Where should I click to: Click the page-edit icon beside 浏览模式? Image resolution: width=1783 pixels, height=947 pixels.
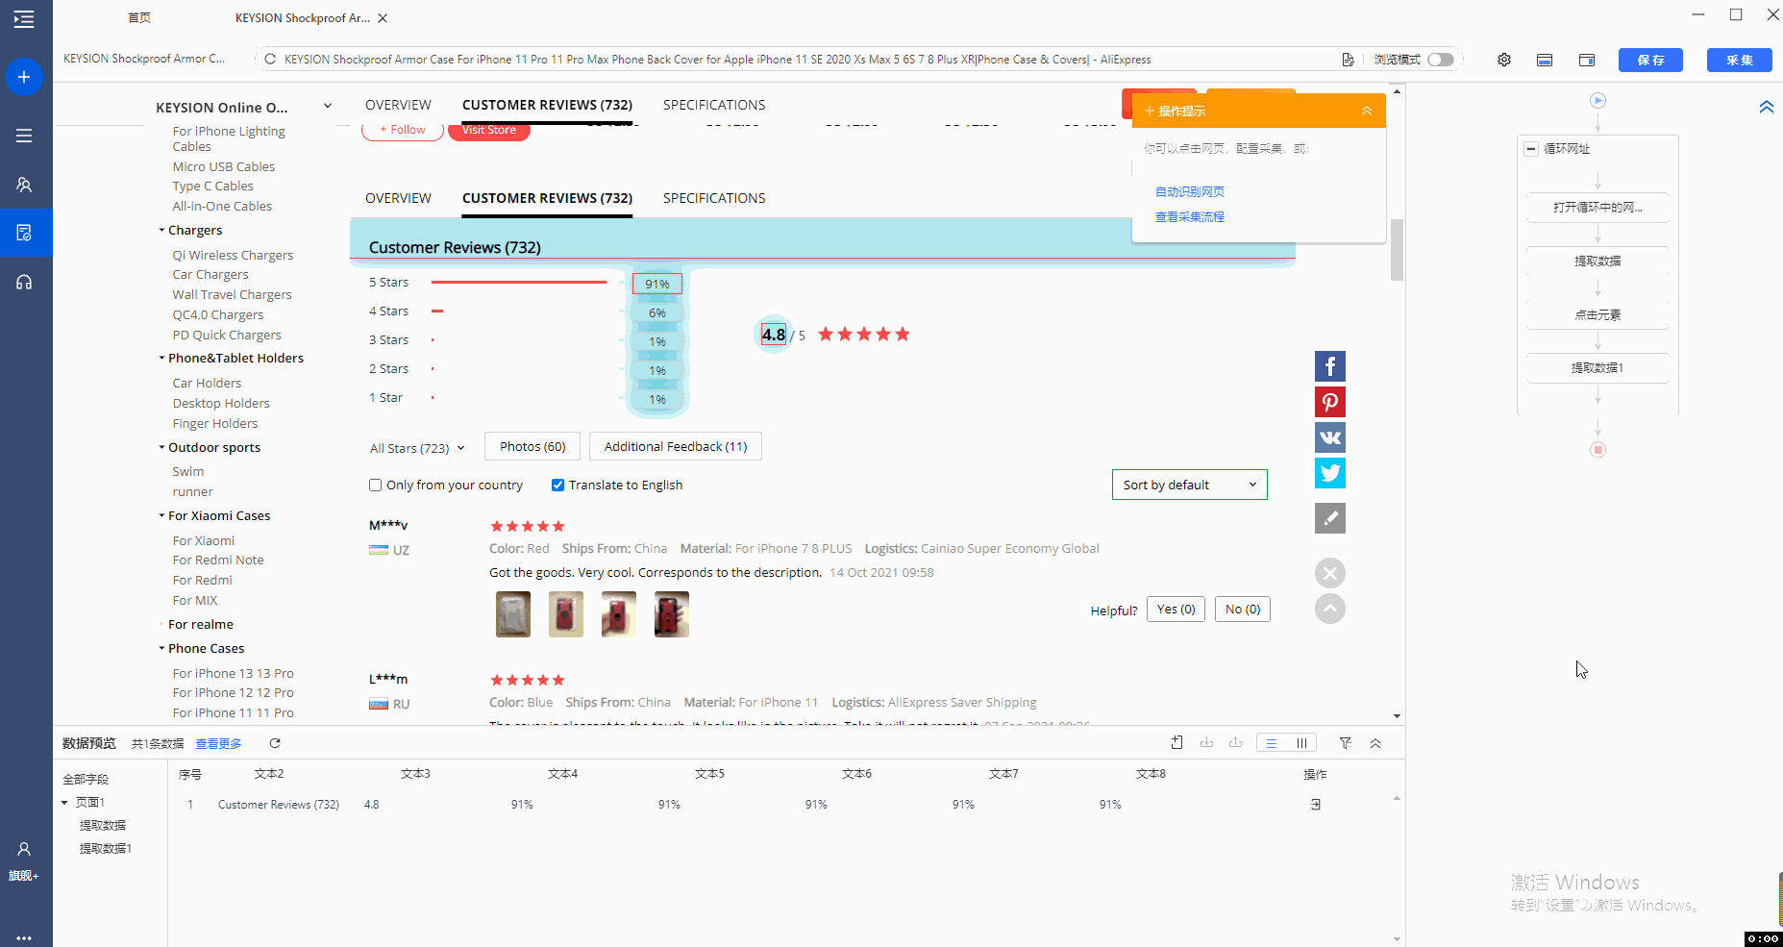(1348, 60)
